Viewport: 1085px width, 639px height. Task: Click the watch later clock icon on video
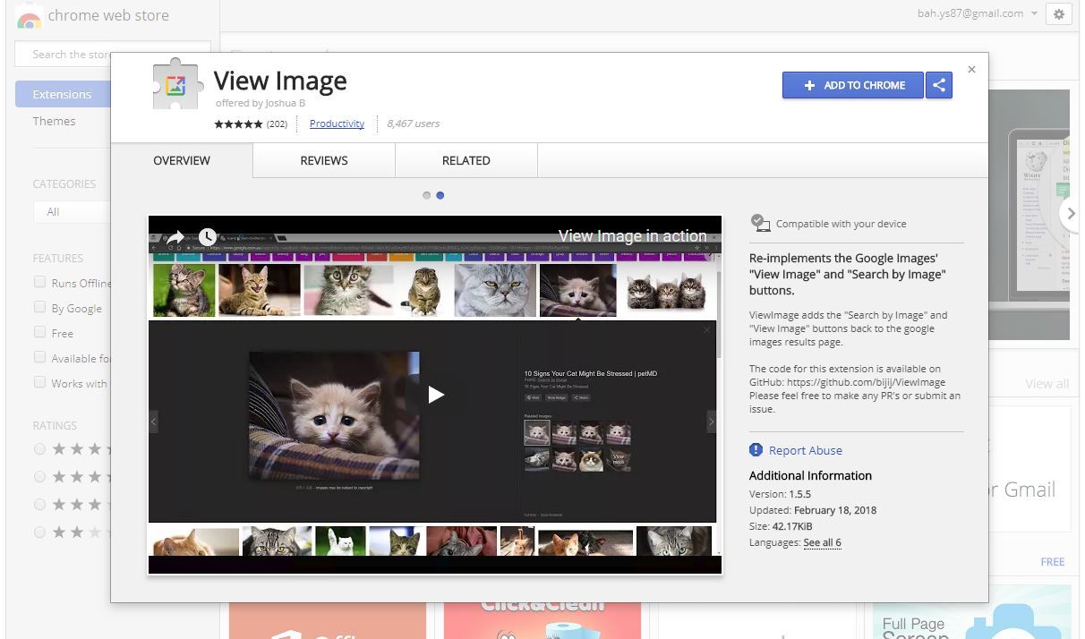pos(207,236)
